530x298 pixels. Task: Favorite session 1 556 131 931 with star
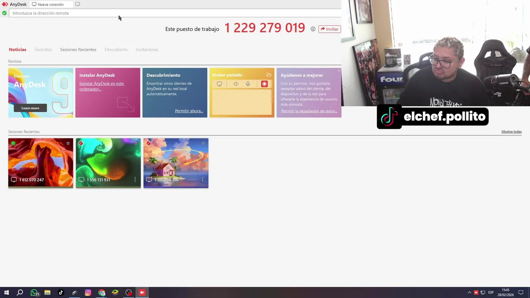135,143
